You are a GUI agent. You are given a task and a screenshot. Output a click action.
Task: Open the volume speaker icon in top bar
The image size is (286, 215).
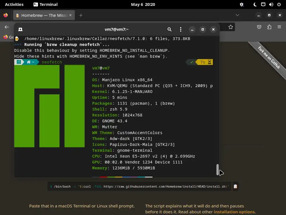coord(271,4)
